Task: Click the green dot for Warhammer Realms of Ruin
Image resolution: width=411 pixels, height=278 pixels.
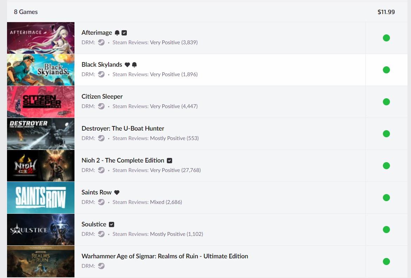Action: (x=386, y=262)
